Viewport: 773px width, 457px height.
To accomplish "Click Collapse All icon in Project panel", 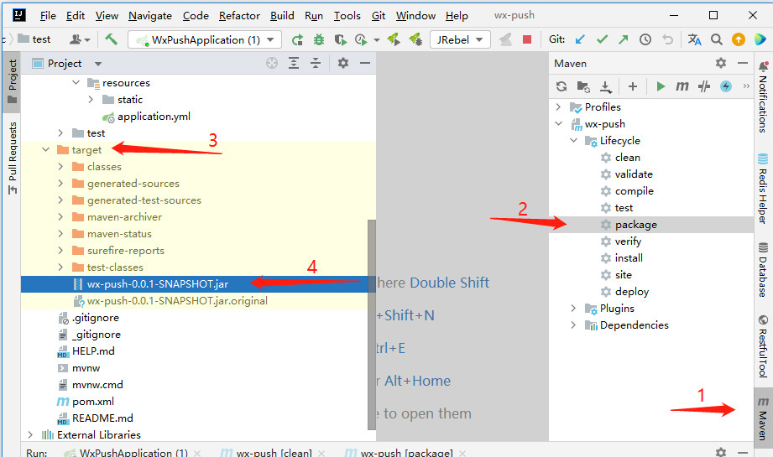I will point(316,63).
